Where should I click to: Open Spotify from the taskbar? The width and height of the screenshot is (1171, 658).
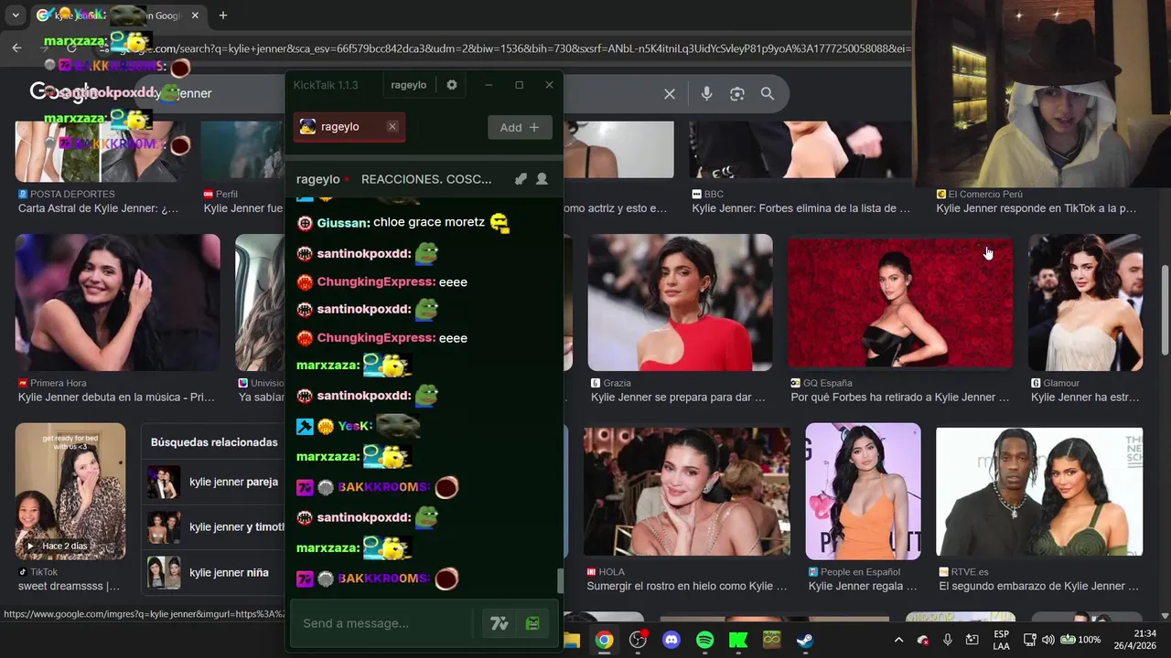point(705,640)
